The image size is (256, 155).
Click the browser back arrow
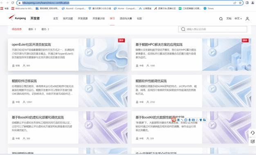pyautogui.click(x=2, y=3)
